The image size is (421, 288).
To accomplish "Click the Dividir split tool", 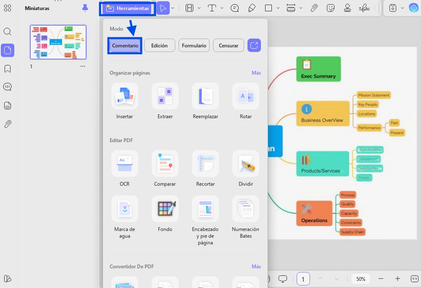I will [x=246, y=163].
